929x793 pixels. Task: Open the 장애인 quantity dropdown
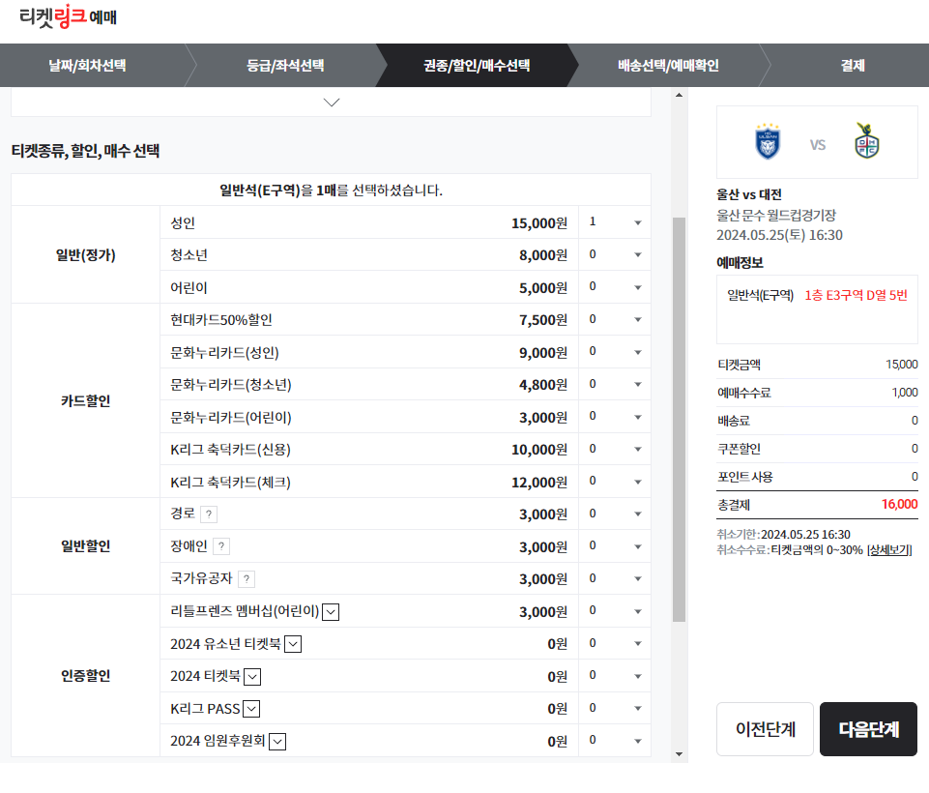click(x=615, y=546)
